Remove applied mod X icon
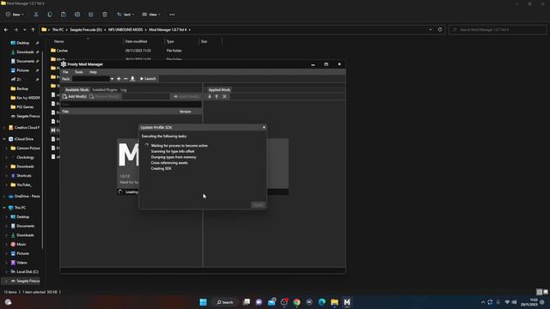This screenshot has width=550, height=309. [225, 96]
